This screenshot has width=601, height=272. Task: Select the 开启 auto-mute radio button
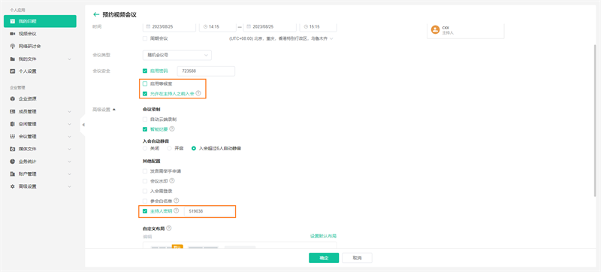click(169, 148)
